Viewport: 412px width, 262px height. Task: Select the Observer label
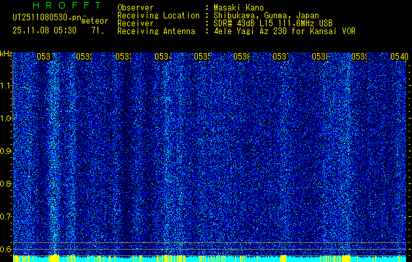click(136, 8)
